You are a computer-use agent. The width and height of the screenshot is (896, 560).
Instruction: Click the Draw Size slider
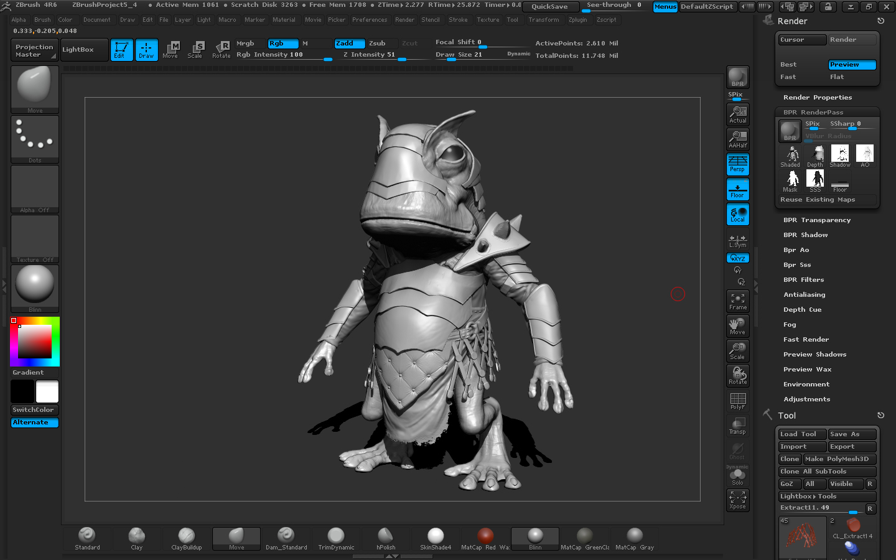(x=459, y=55)
